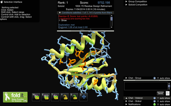Click the clock icon next to Send

[x=168, y=93]
